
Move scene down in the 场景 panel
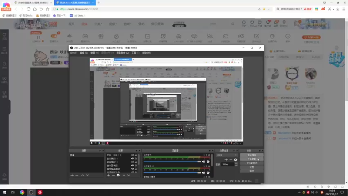87,175
